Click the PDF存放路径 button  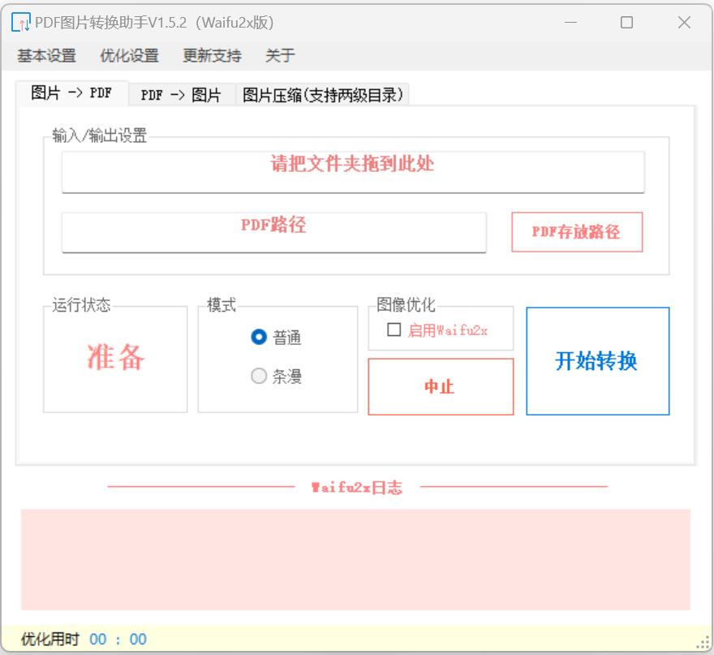click(x=577, y=232)
